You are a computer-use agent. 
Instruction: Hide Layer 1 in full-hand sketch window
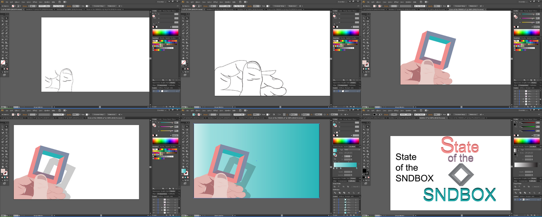[335, 91]
